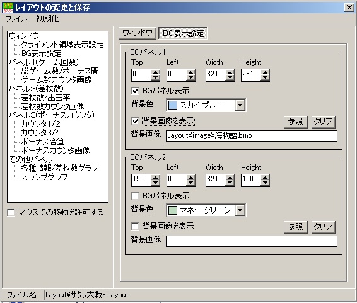Click 参照 button in BGパネル1
Screen dimensions: 357x303
(296, 122)
